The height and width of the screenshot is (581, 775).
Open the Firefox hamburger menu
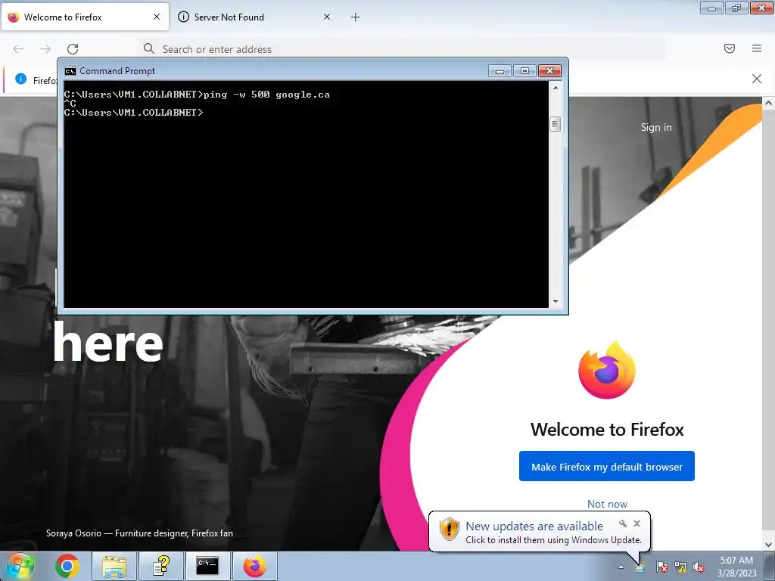(x=757, y=48)
